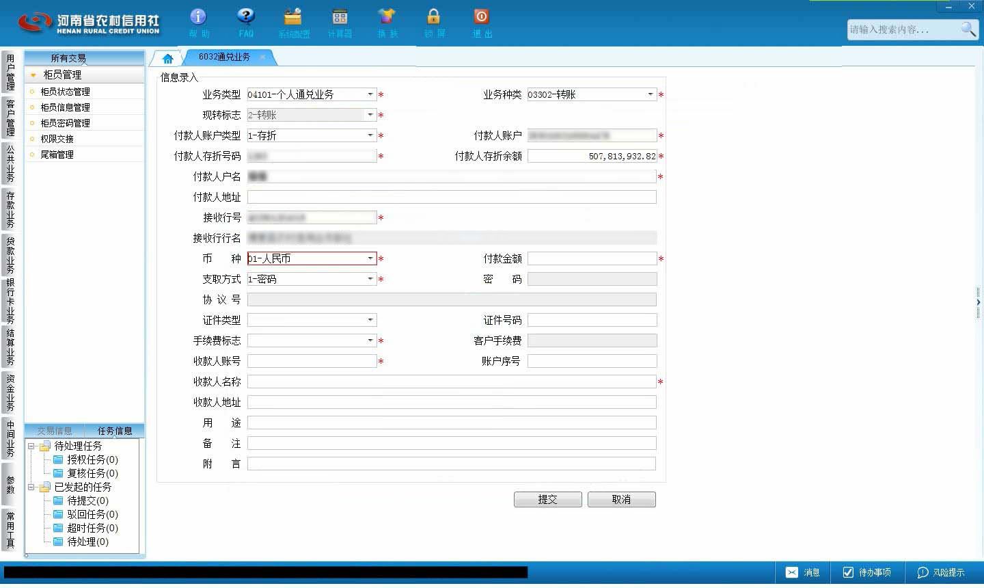Click into the 收款人账号 input field
984x588 pixels.
pos(312,361)
